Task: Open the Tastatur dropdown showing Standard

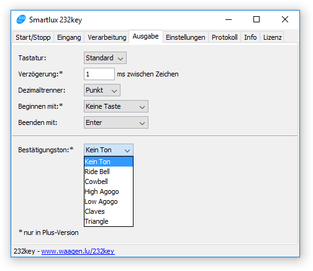Action: [x=105, y=58]
